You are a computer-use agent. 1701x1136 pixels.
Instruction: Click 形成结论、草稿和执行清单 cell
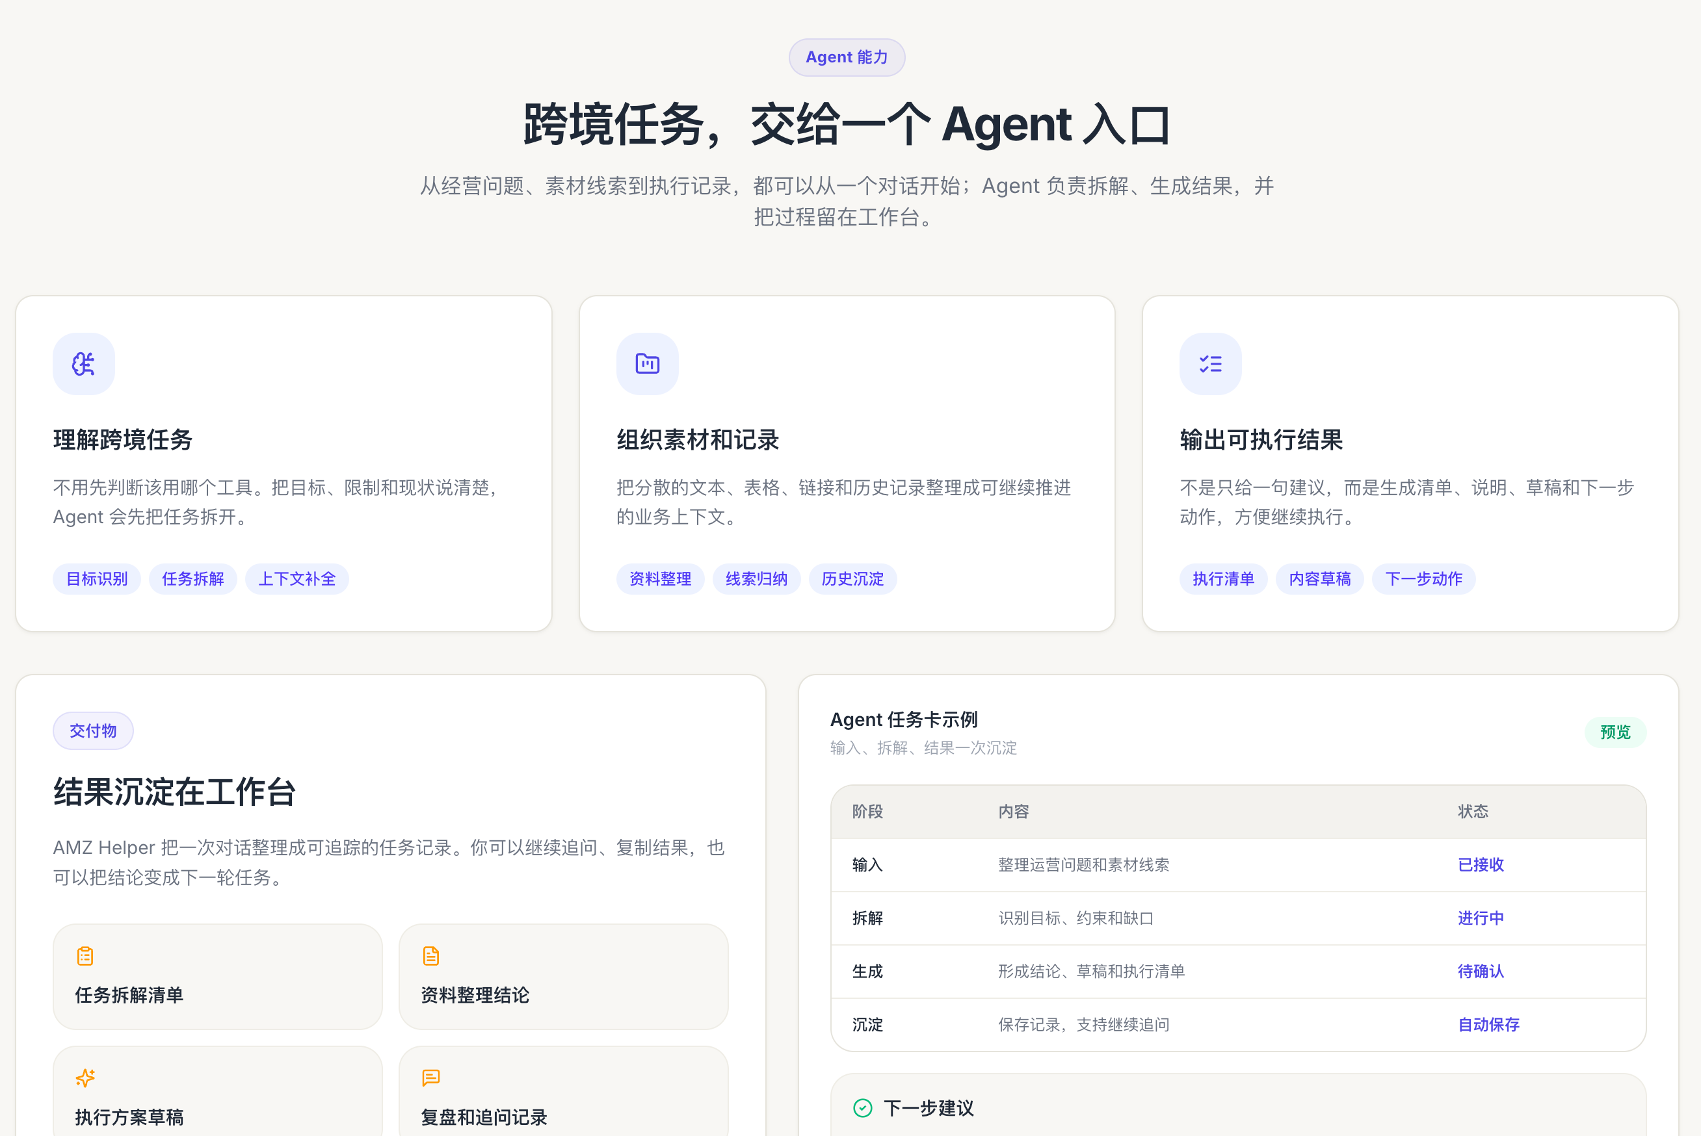(x=1092, y=971)
